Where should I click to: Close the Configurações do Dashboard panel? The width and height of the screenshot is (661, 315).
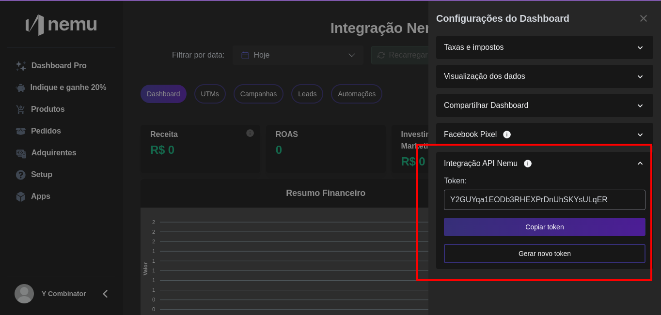click(x=644, y=18)
